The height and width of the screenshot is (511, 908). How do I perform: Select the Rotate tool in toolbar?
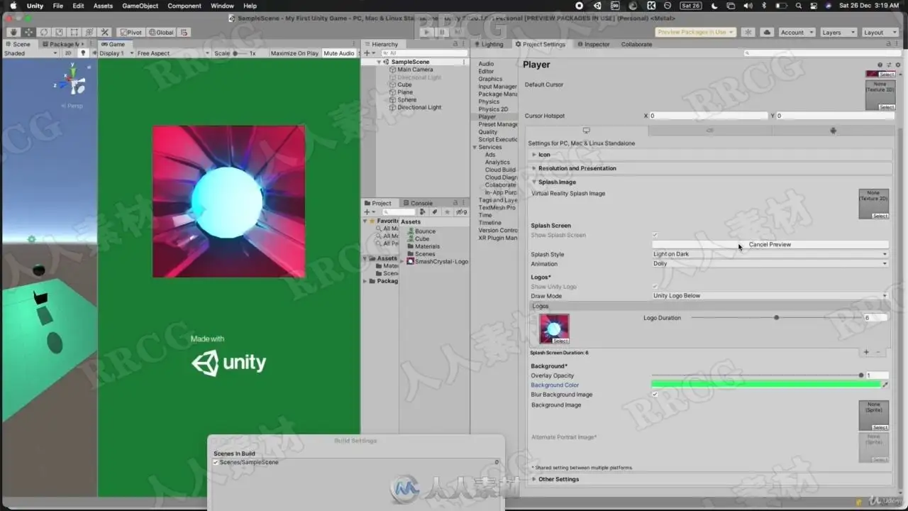[44, 32]
